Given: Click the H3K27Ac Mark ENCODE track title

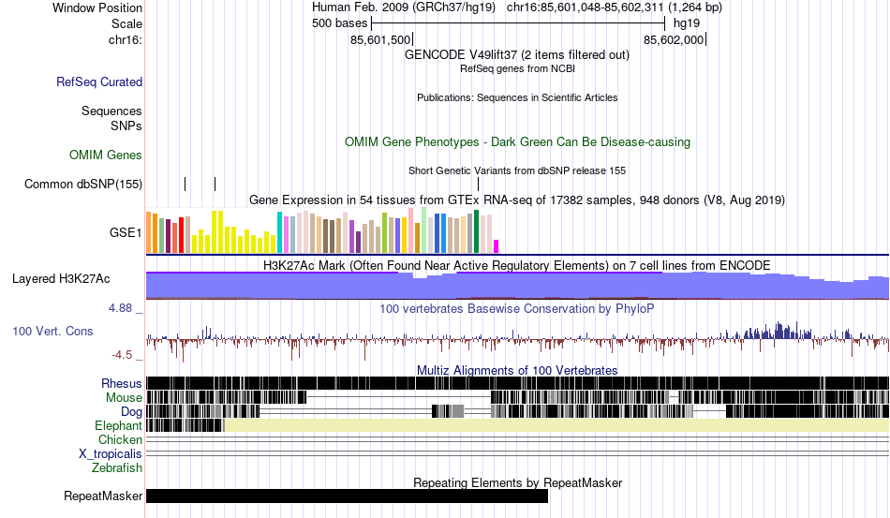Looking at the screenshot, I should click(517, 265).
